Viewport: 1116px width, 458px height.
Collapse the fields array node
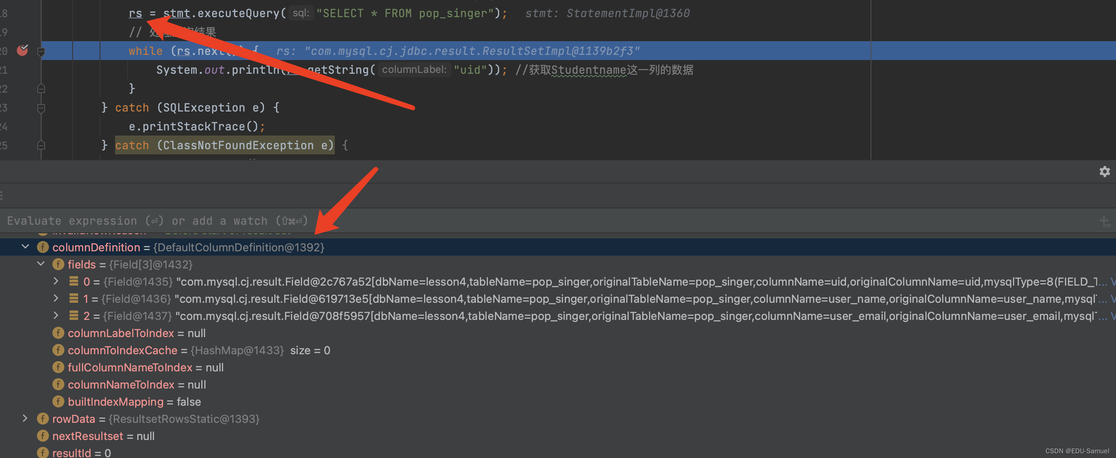(x=41, y=264)
